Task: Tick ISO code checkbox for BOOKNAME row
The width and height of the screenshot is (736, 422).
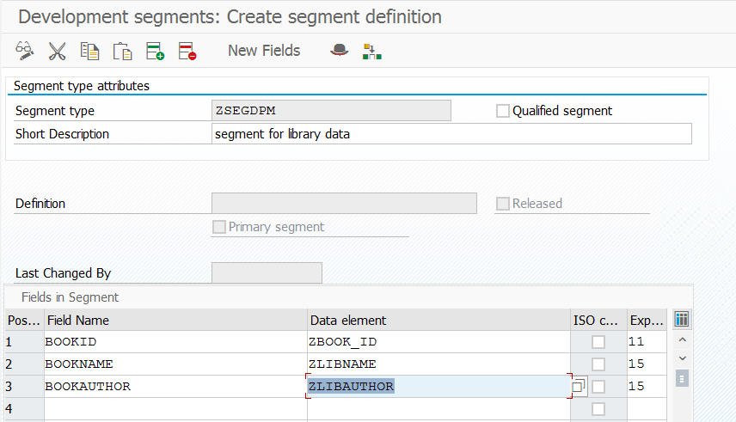Action: (x=598, y=364)
